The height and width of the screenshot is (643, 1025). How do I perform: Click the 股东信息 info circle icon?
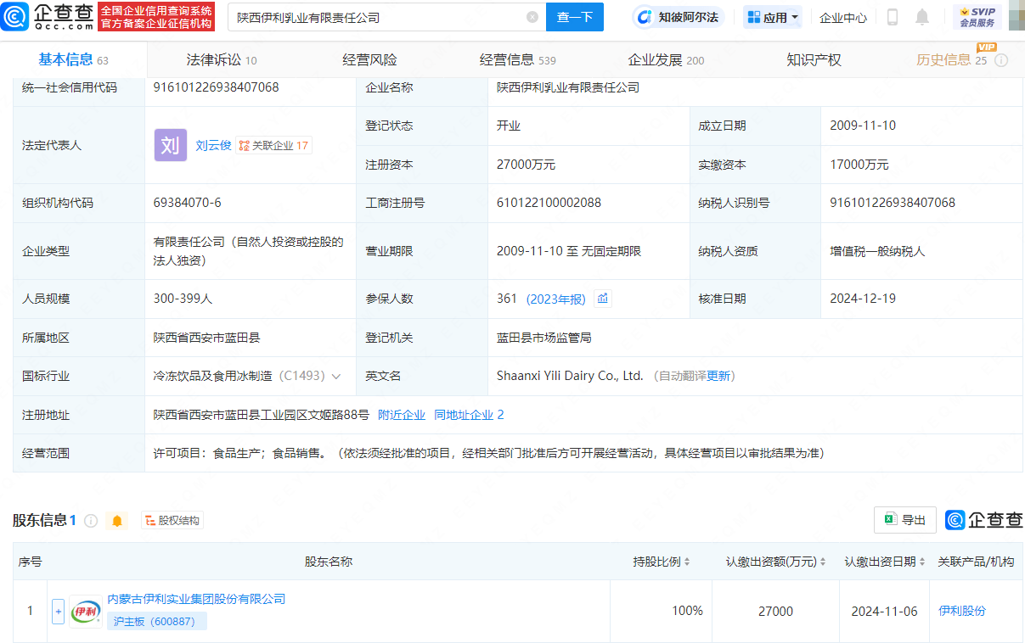91,520
